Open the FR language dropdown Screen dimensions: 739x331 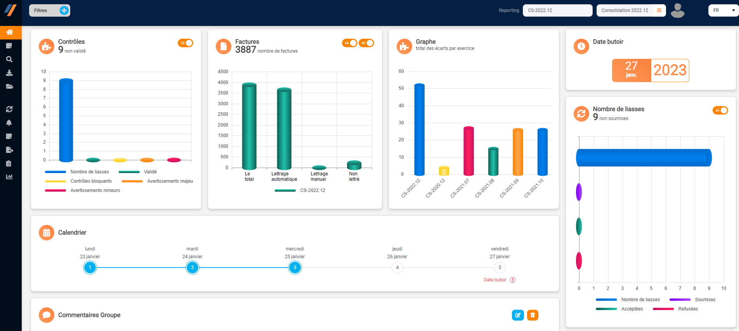pyautogui.click(x=723, y=10)
